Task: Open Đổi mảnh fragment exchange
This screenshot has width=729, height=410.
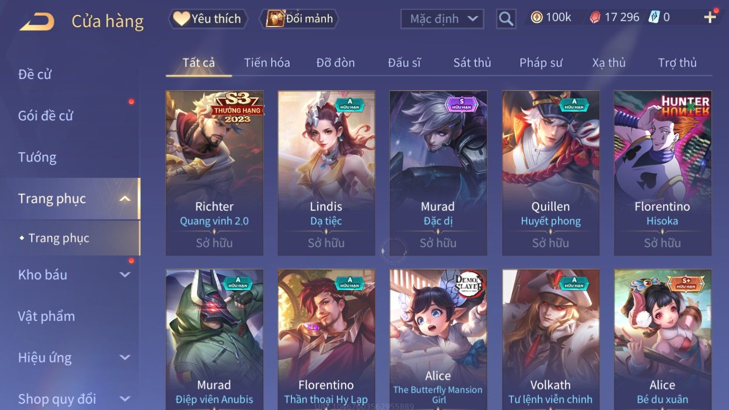Action: [x=299, y=19]
